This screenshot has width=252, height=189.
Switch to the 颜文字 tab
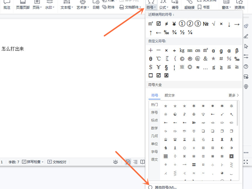point(170,95)
